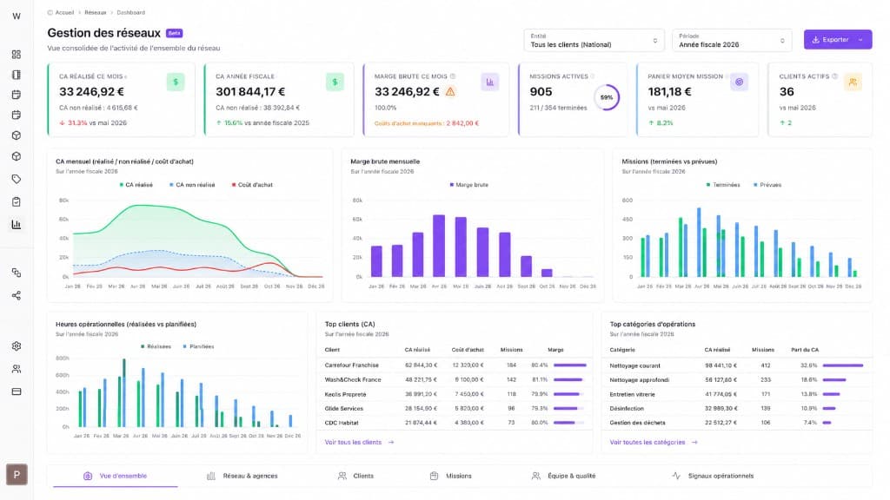Switch to Vue d'ensemble tab

[116, 477]
